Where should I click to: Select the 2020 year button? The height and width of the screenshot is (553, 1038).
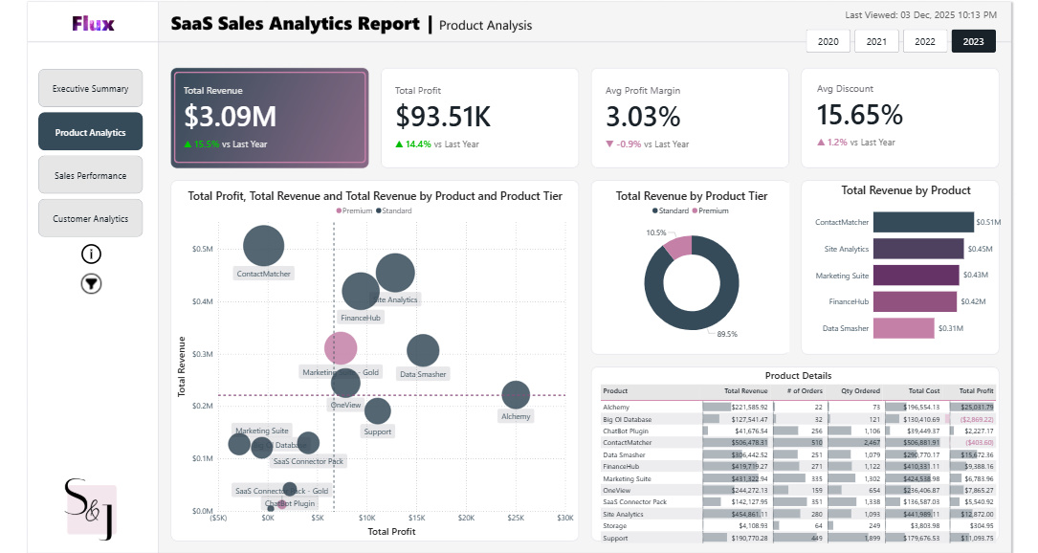[828, 41]
